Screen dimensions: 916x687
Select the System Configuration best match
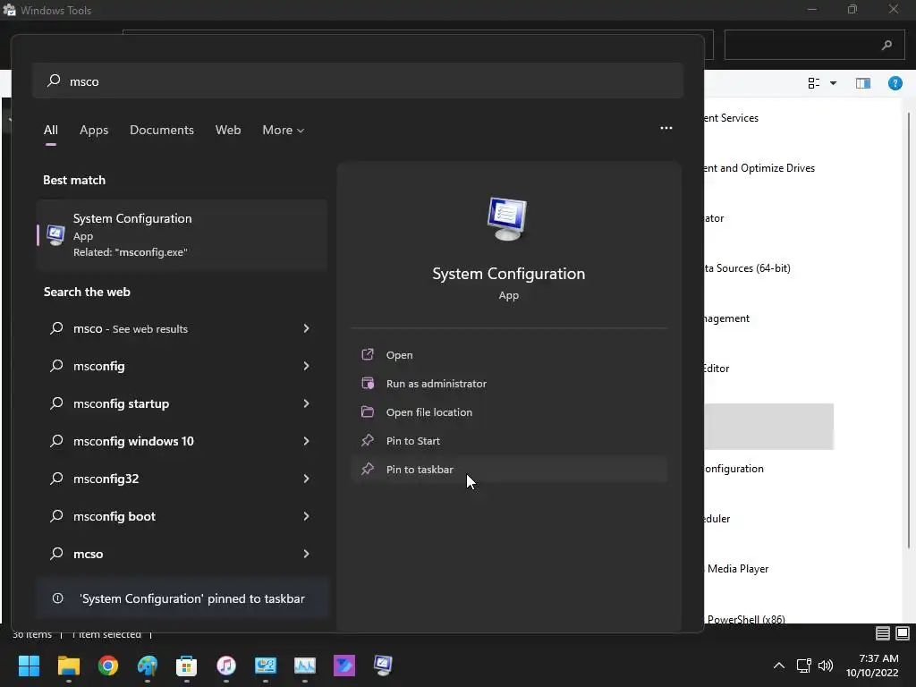pyautogui.click(x=182, y=235)
